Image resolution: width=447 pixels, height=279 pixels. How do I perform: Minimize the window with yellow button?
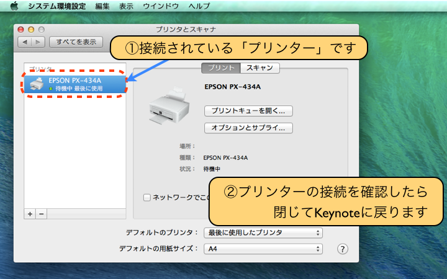coord(31,30)
